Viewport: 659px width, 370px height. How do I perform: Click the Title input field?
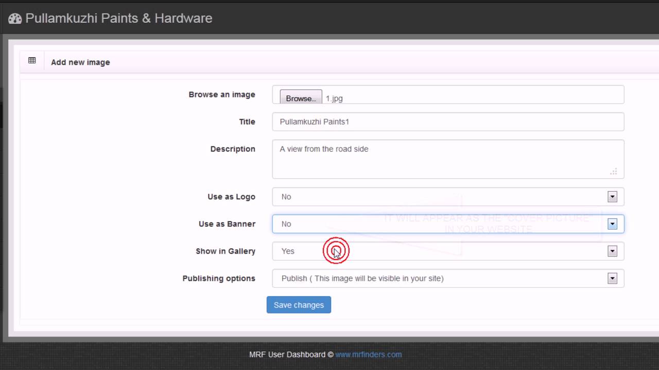(448, 122)
